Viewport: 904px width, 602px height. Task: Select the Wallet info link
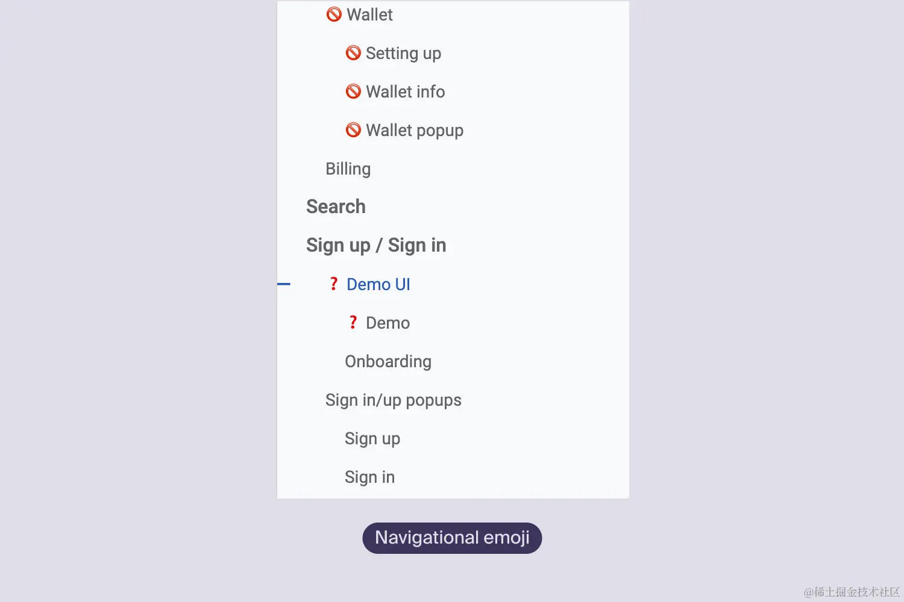405,92
